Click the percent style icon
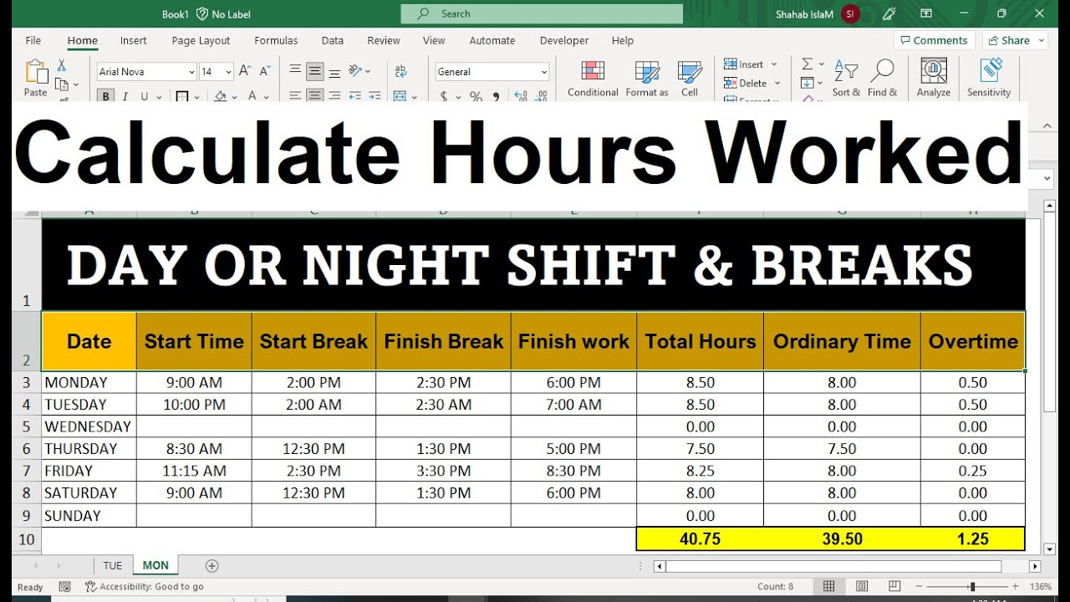This screenshot has width=1070, height=602. [x=476, y=97]
